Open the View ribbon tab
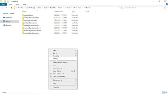The height and width of the screenshot is (94, 168). tap(24, 4)
